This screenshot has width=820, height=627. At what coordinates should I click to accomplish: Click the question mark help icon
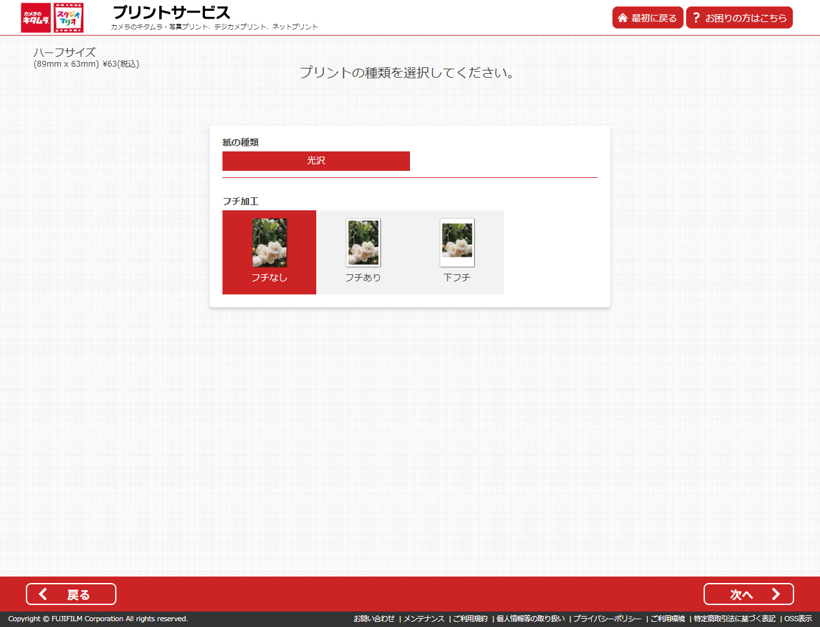[x=696, y=17]
